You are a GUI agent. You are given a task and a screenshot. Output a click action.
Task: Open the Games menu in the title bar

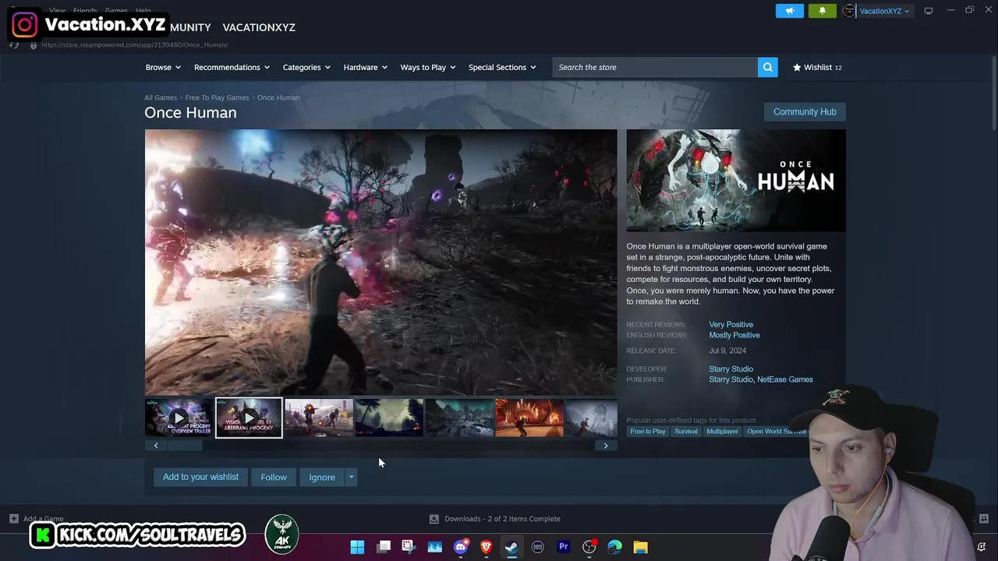pyautogui.click(x=116, y=11)
